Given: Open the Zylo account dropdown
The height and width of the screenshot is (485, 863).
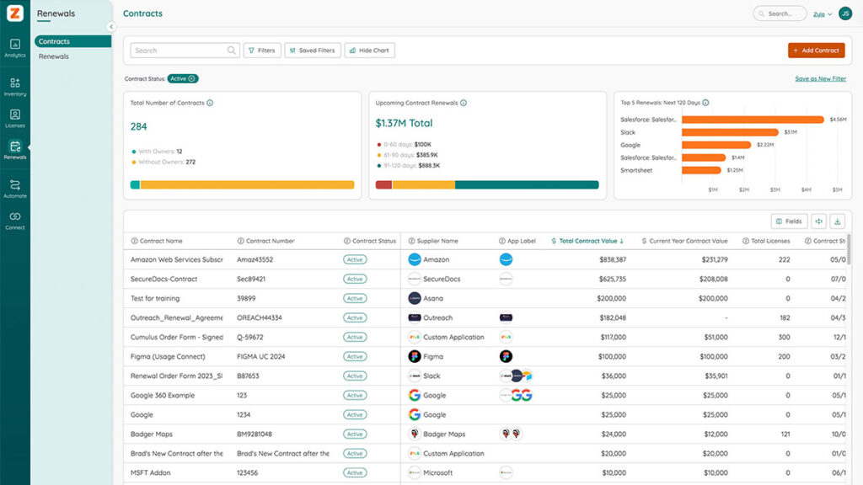Looking at the screenshot, I should coord(823,14).
